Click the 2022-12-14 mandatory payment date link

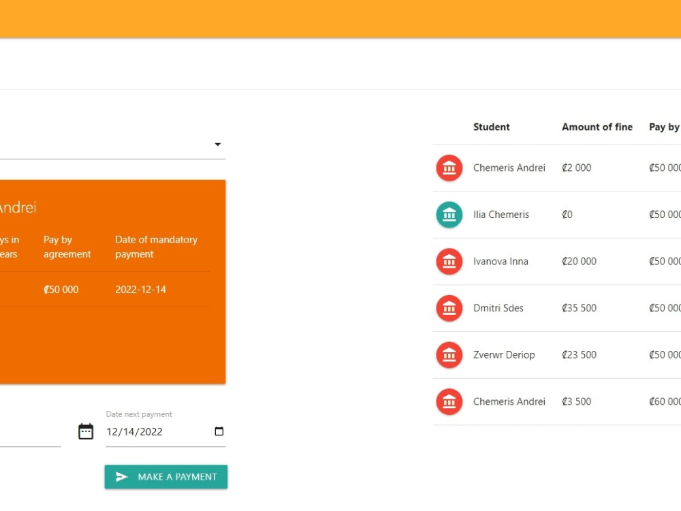[x=140, y=289]
